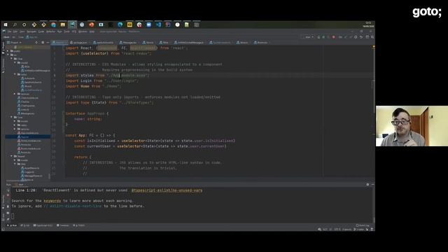Open the Refactor menu
This screenshot has width=448, height=252.
point(50,31)
